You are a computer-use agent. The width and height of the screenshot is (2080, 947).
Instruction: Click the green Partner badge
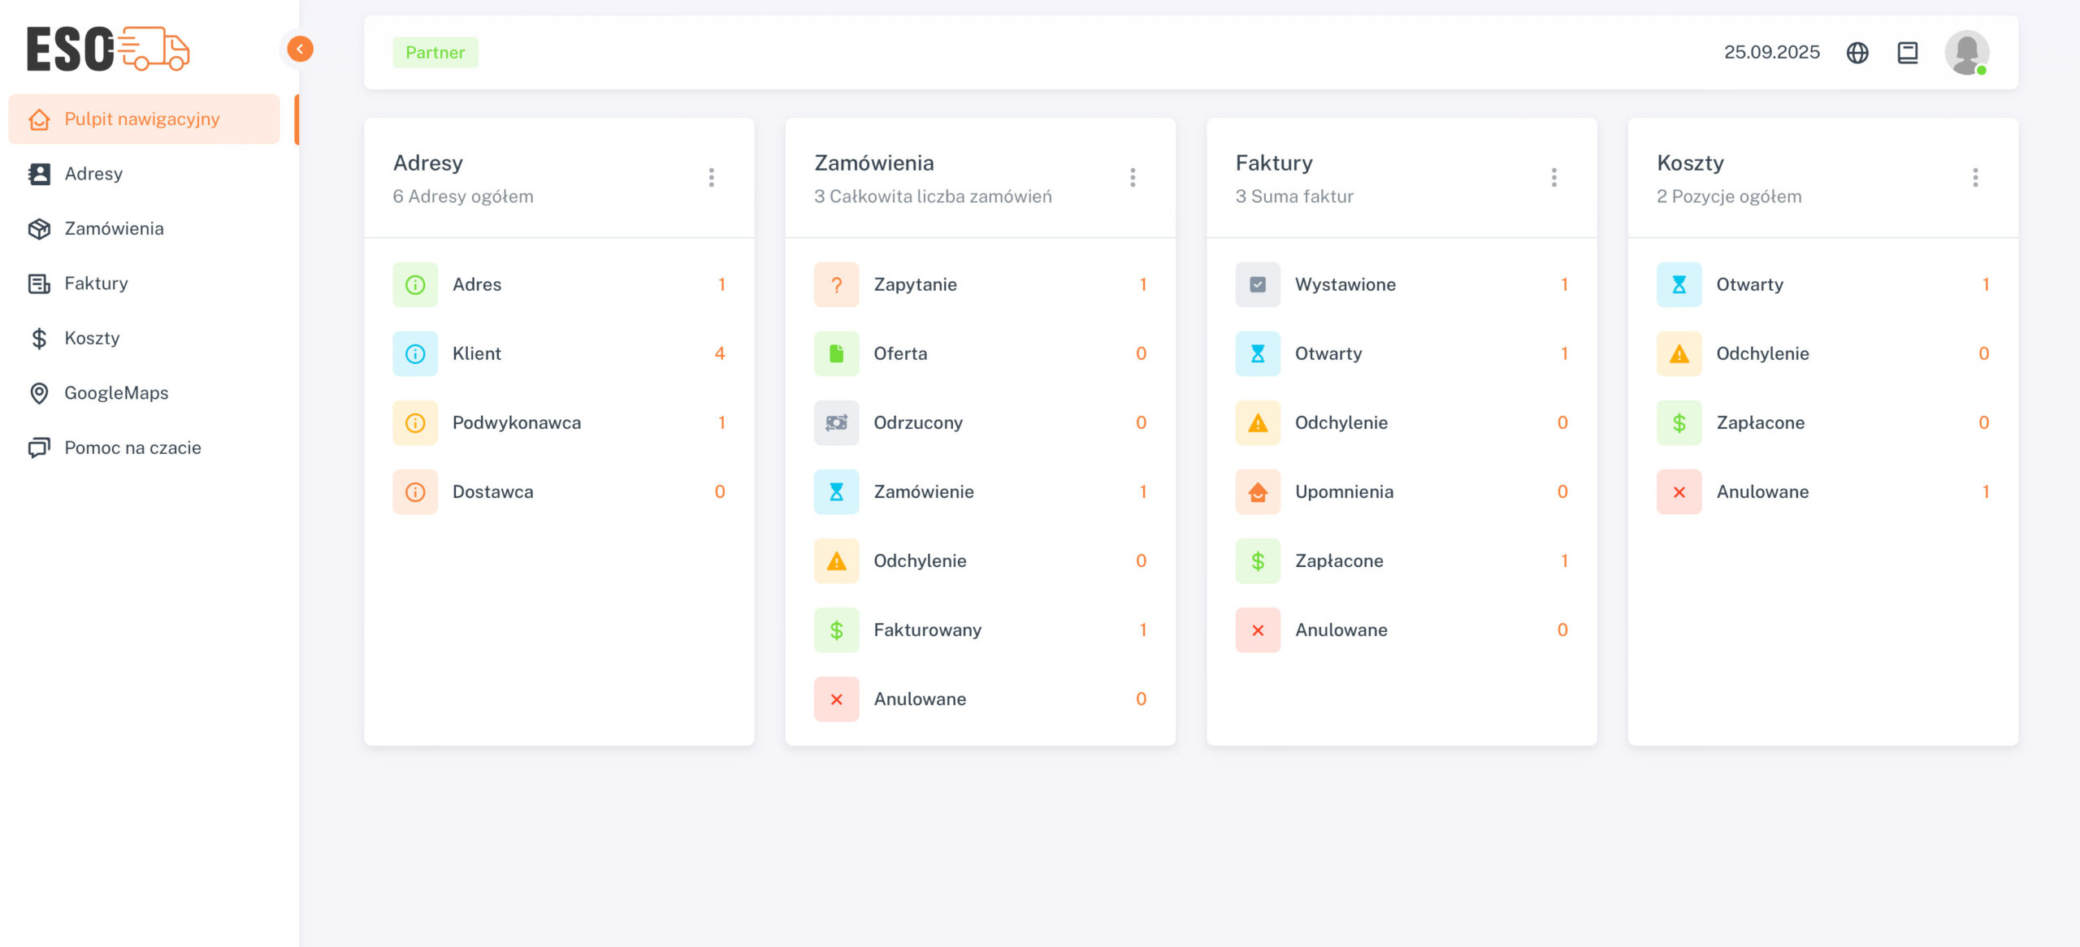435,53
